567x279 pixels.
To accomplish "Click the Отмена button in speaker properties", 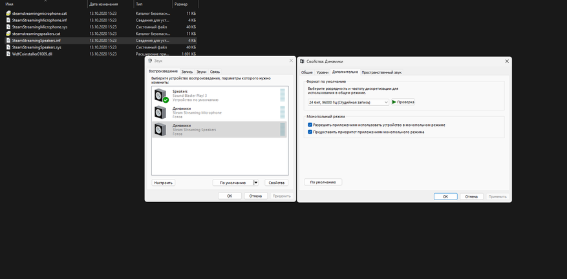I will [x=471, y=196].
